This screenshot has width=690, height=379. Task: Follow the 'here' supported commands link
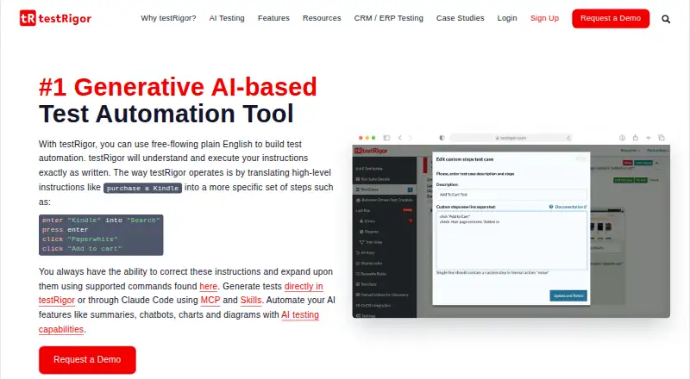(208, 286)
